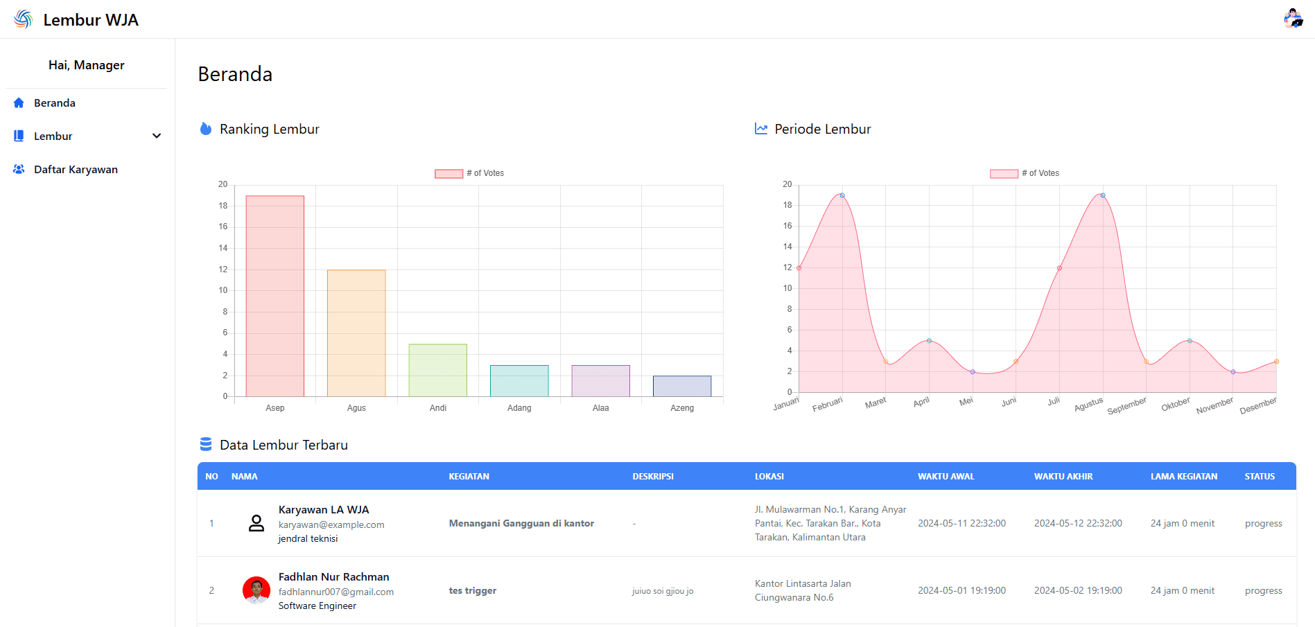
Task: Toggle the bar chart # of Votes legend
Action: (469, 173)
